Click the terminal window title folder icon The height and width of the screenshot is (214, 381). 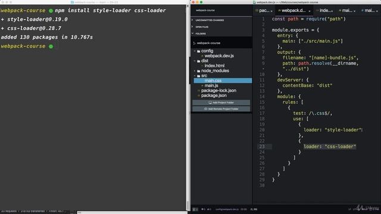point(72,2)
